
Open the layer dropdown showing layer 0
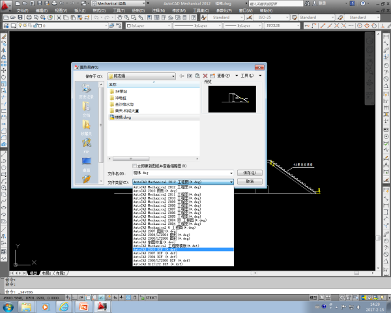63,25
